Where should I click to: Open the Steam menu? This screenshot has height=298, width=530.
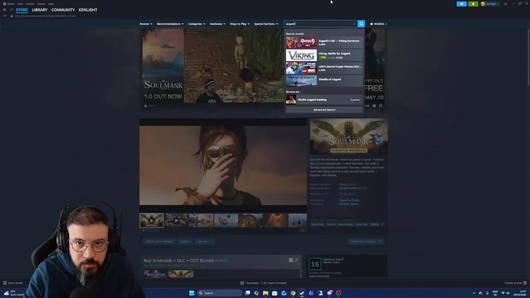pos(9,4)
